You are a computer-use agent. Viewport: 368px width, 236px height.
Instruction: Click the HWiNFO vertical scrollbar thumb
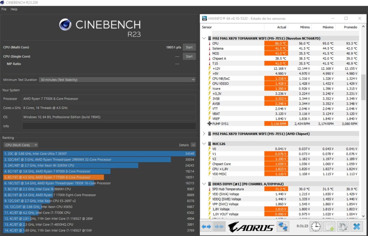pyautogui.click(x=363, y=87)
